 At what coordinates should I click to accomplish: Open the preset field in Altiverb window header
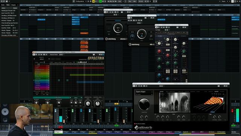click(x=154, y=86)
